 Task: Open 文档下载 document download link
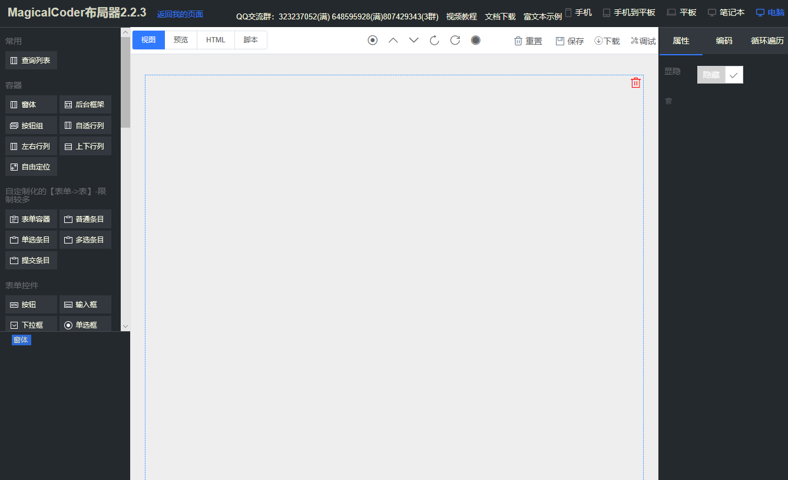coord(501,16)
